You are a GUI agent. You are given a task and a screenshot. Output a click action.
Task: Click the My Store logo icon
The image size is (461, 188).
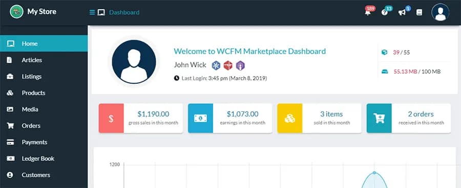click(x=16, y=12)
